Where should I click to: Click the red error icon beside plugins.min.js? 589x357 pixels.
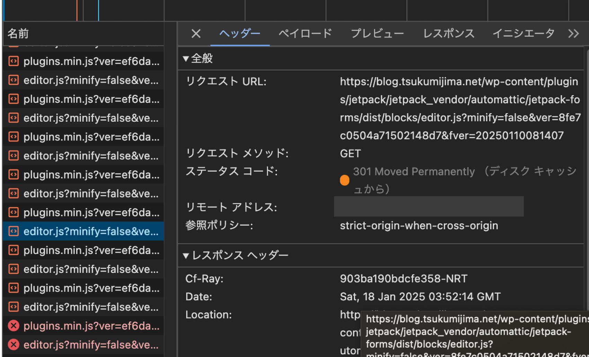click(14, 326)
